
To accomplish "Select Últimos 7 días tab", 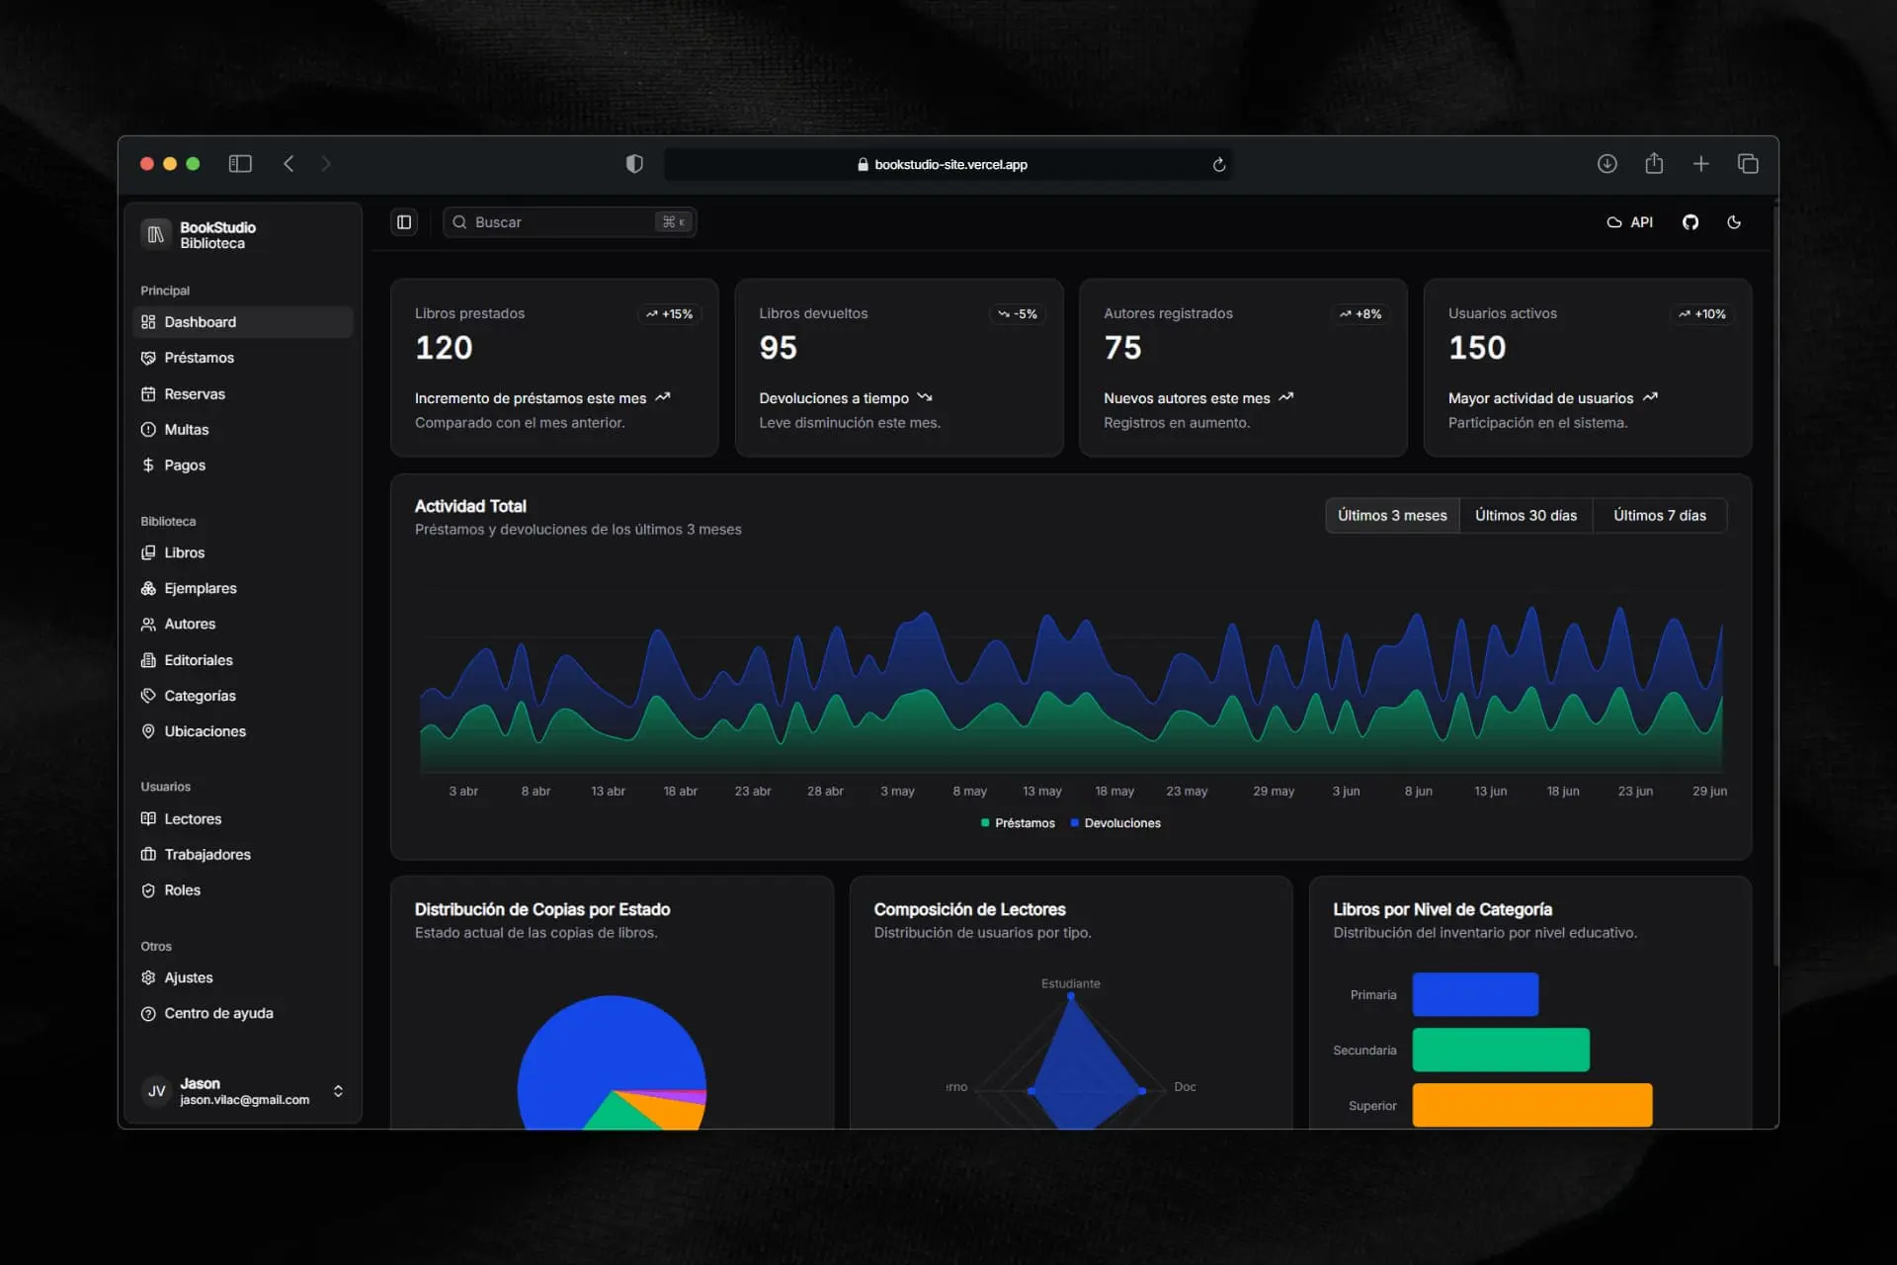I will 1659,516.
